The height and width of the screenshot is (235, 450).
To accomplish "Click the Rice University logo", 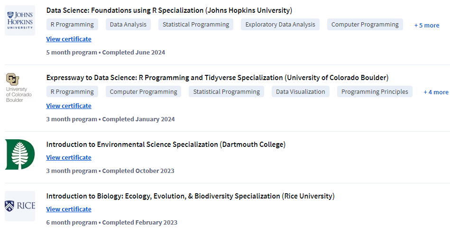I will (20, 206).
